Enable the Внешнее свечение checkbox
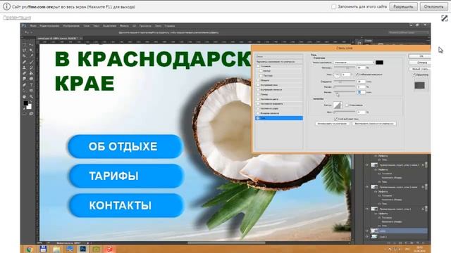The image size is (451, 253). pyautogui.click(x=258, y=113)
